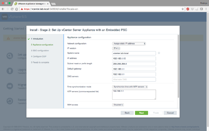Viewport: 209px width, 131px height.
Task: Click the browser back arrow
Action: click(x=3, y=9)
